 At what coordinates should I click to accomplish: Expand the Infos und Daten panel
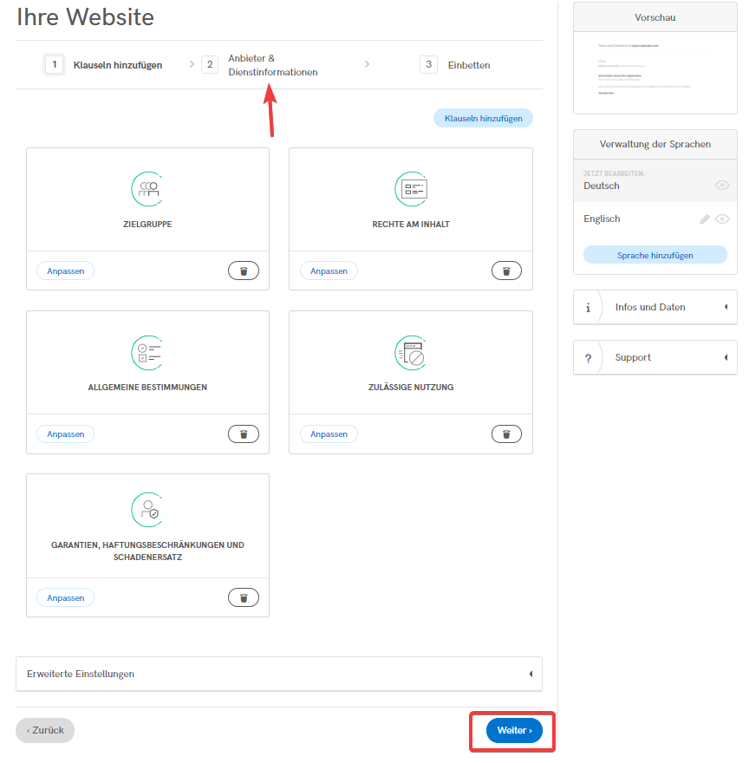(x=655, y=307)
